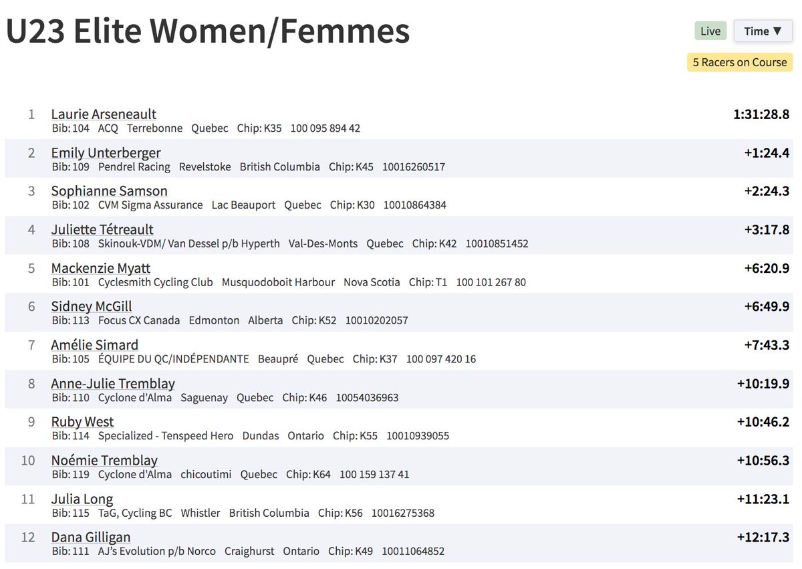
Task: Click the Live status indicator
Action: 710,31
